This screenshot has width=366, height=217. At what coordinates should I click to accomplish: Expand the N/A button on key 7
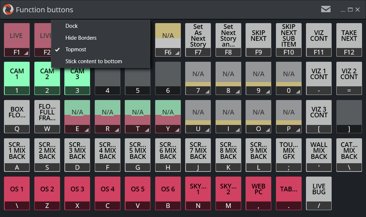pyautogui.click(x=207, y=92)
